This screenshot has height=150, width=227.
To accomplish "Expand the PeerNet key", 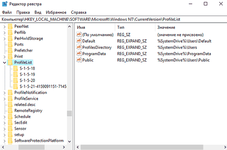I will click(x=5, y=27).
